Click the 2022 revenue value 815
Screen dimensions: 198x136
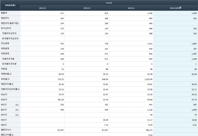pyautogui.click(x=106, y=13)
